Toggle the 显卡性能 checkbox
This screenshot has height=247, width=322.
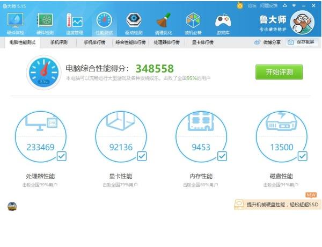coord(142,156)
